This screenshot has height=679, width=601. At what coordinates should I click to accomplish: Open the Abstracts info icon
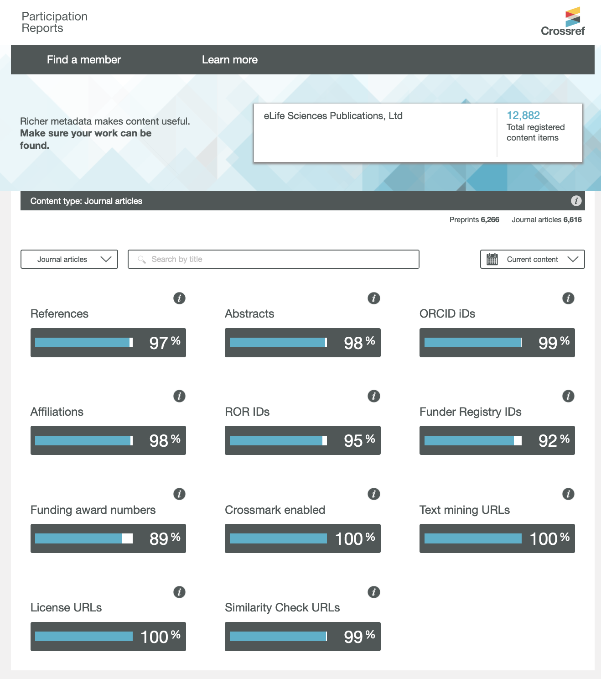coord(374,298)
